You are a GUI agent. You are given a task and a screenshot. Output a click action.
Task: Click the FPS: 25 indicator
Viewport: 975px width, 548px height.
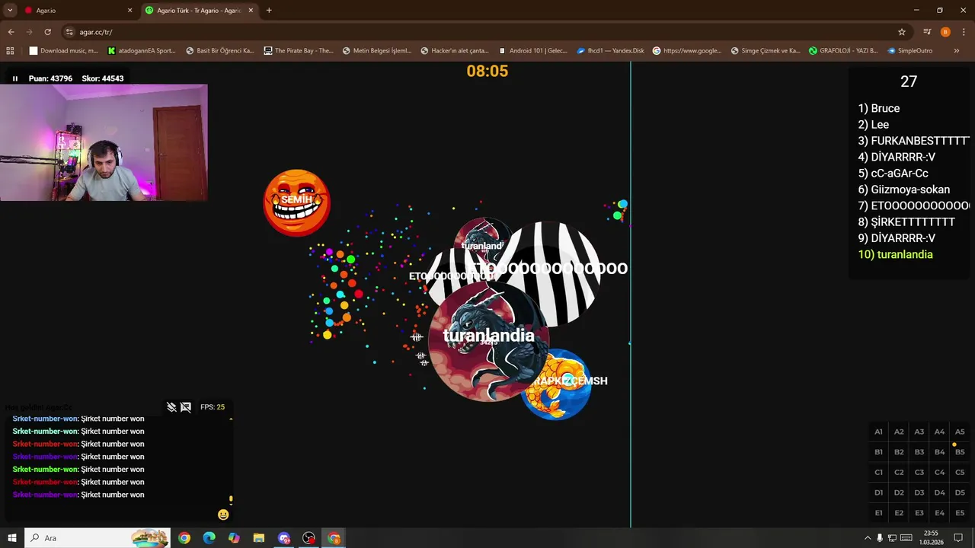pyautogui.click(x=213, y=407)
